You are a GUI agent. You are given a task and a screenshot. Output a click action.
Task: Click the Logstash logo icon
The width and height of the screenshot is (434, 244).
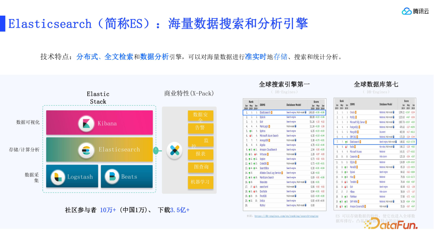pyautogui.click(x=58, y=176)
